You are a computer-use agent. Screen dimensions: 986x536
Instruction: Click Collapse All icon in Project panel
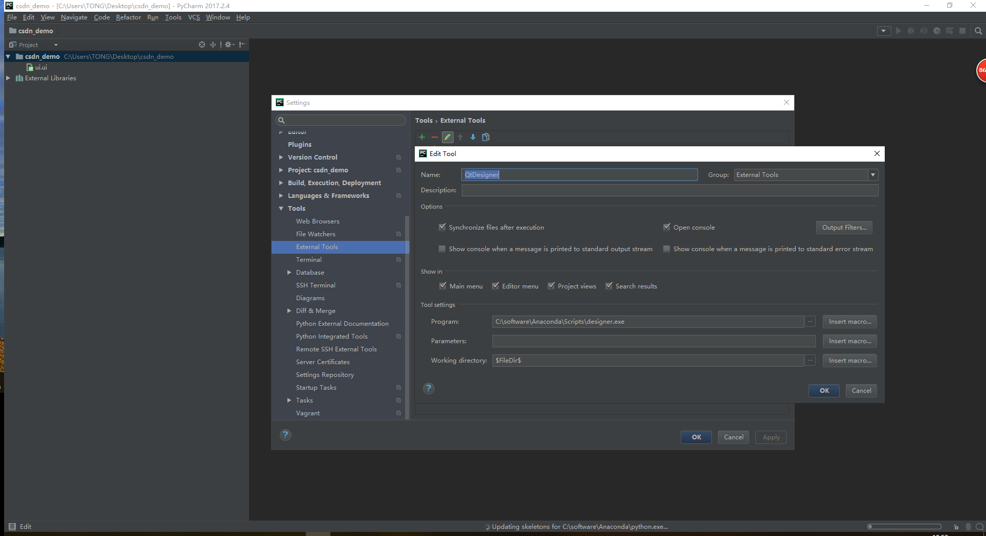coord(213,44)
